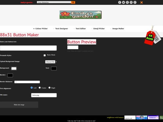Screen dimensions: 163x122
Task: Open the Image Maker menu
Action: coord(118,29)
